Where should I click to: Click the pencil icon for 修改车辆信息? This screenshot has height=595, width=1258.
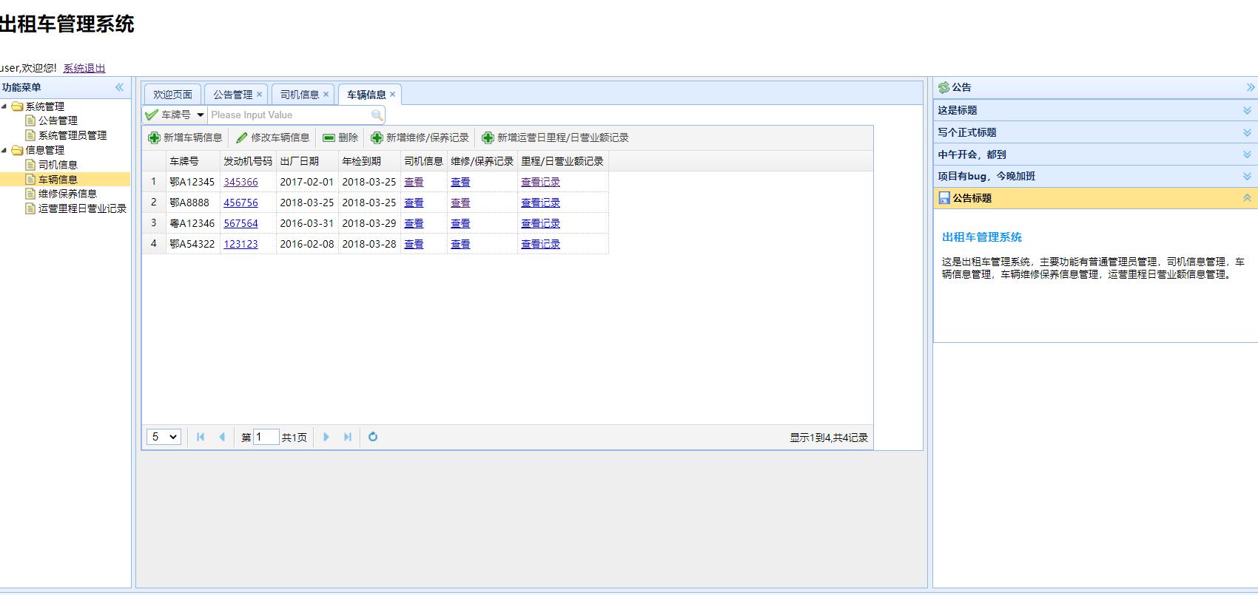[x=241, y=138]
